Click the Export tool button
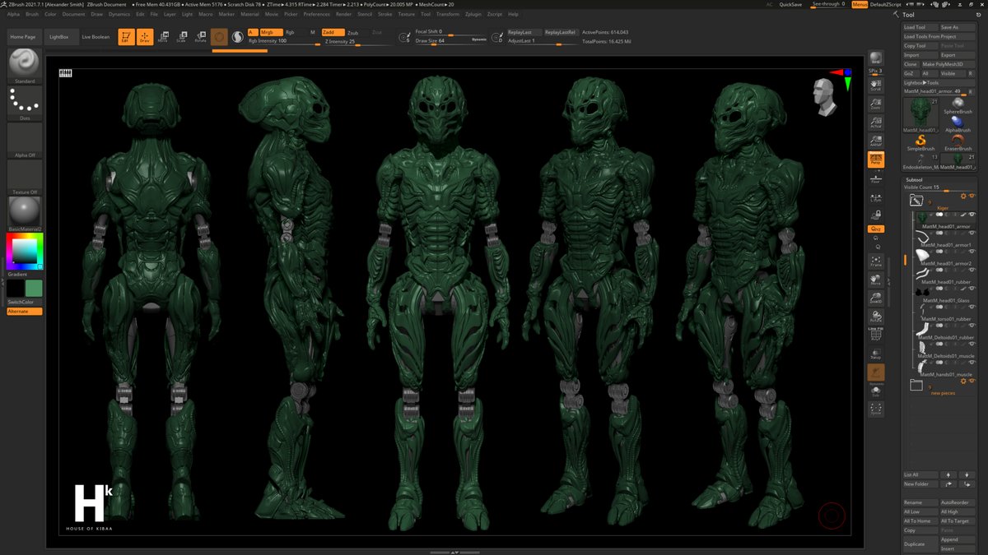The width and height of the screenshot is (988, 555). pyautogui.click(x=957, y=55)
